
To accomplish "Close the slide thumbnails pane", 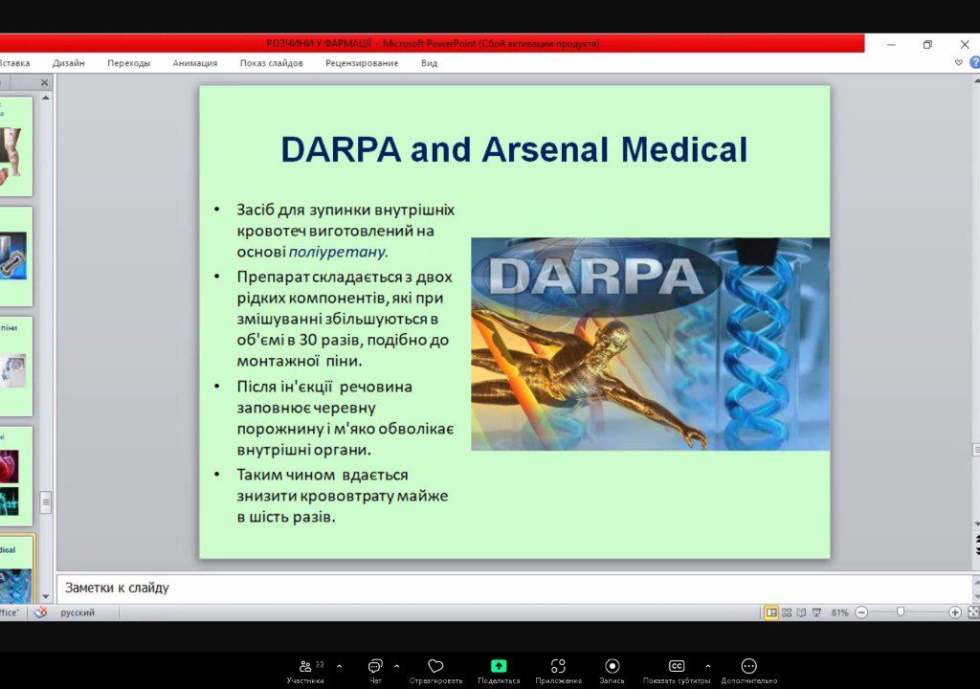I will coord(44,82).
